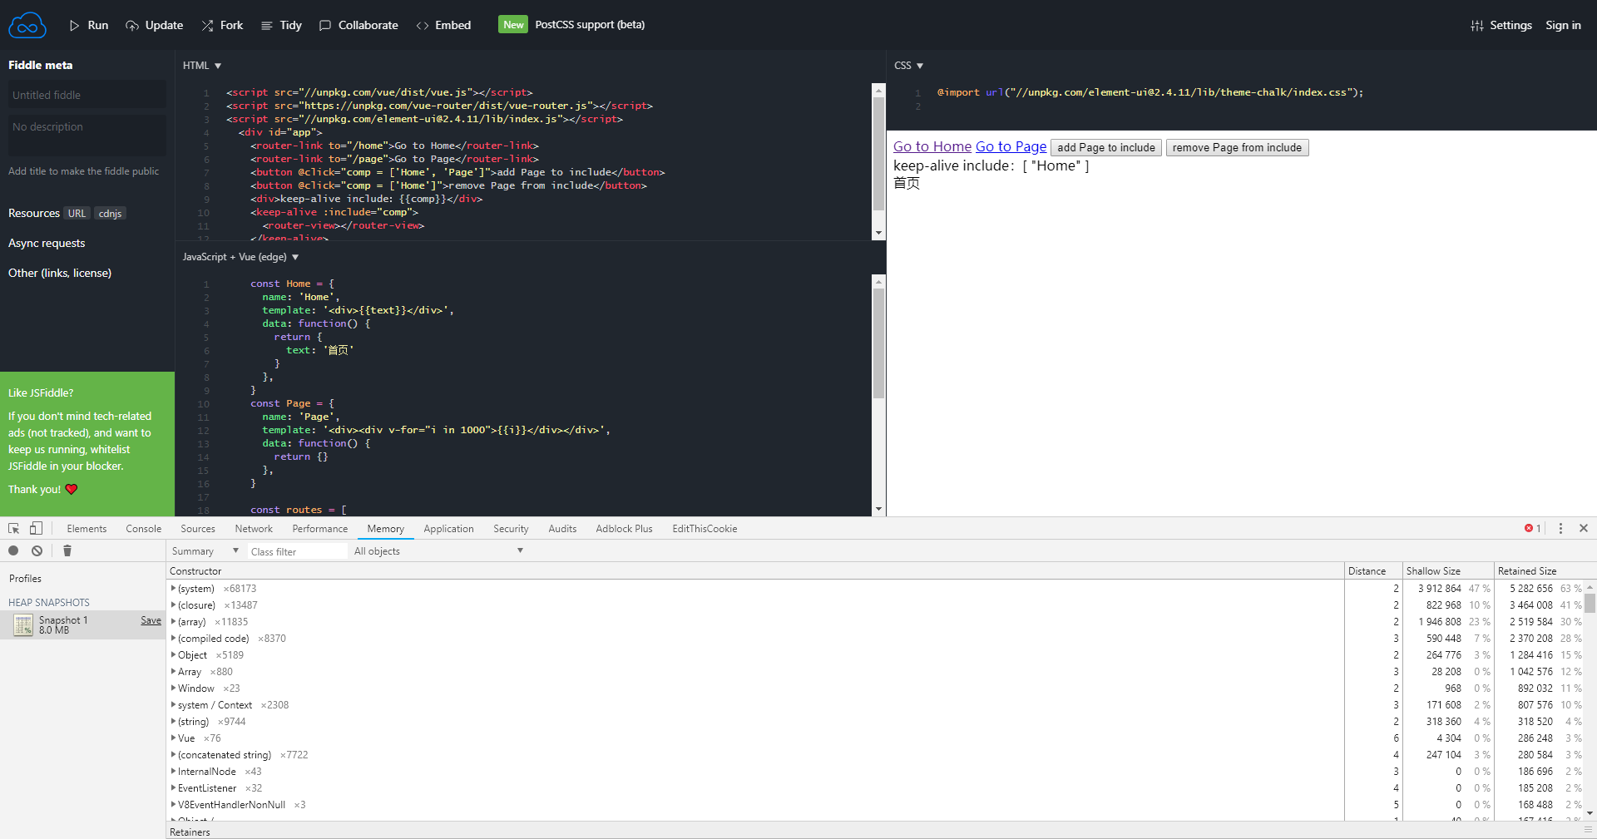Click the Sign in link
The width and height of the screenshot is (1597, 839).
click(x=1563, y=25)
